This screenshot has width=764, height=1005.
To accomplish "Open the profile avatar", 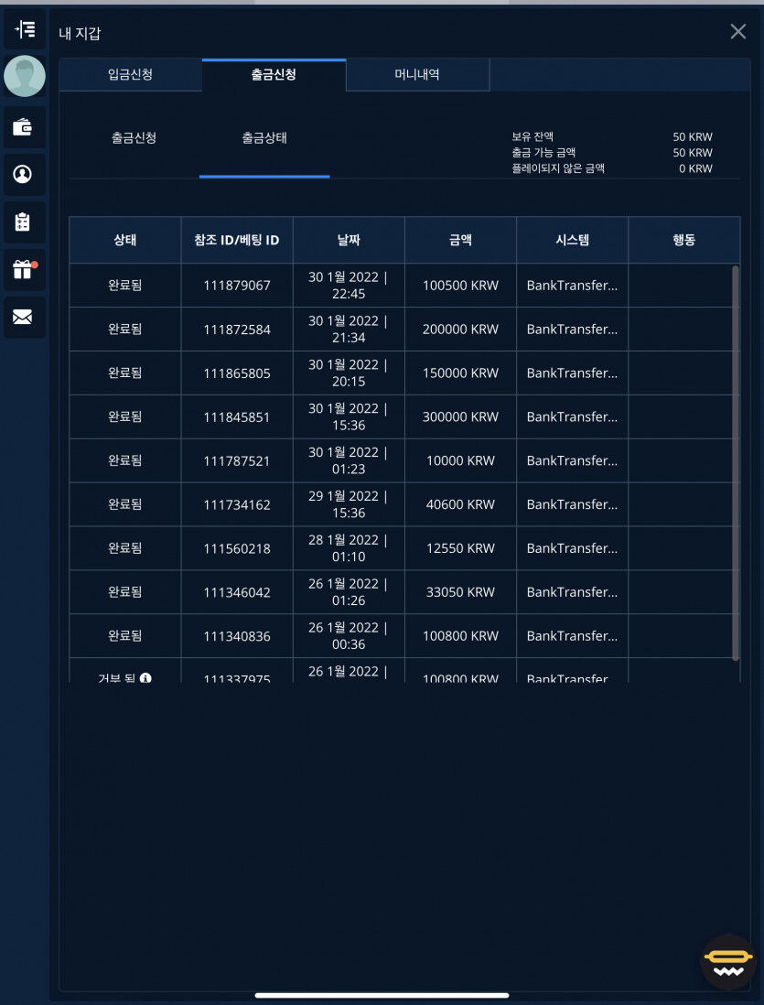I will coord(25,76).
